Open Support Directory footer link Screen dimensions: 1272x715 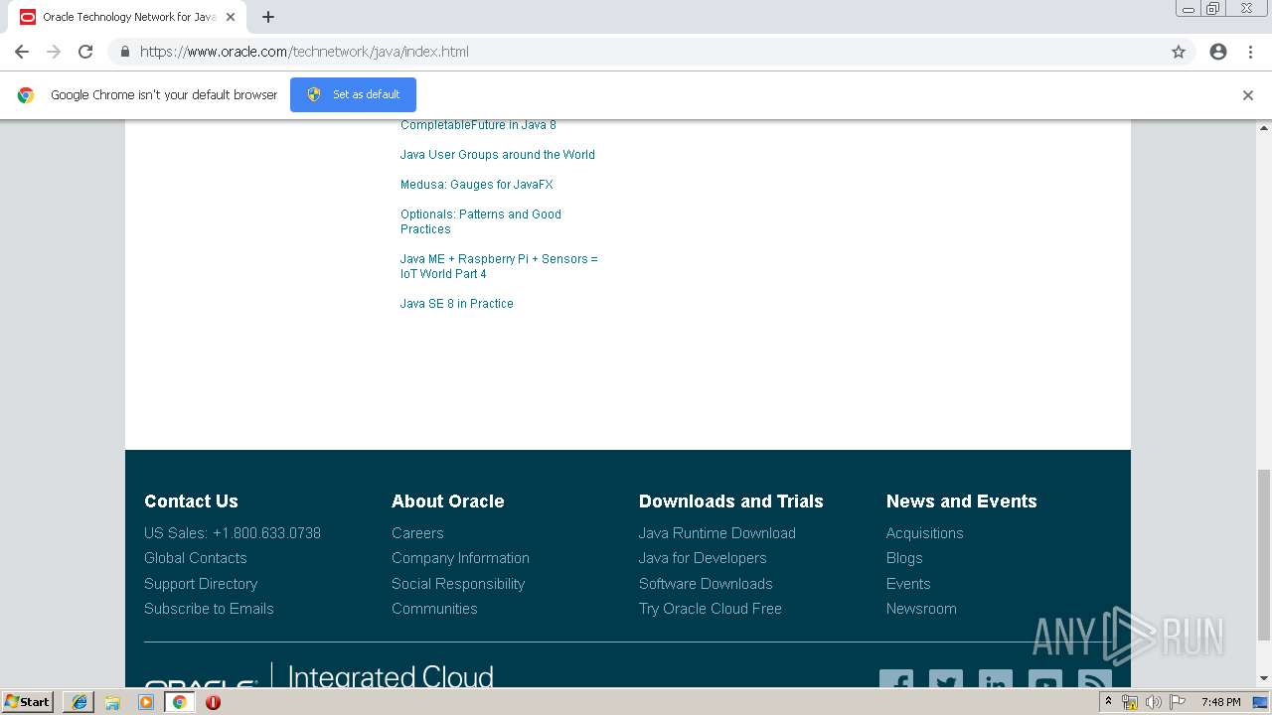(201, 584)
